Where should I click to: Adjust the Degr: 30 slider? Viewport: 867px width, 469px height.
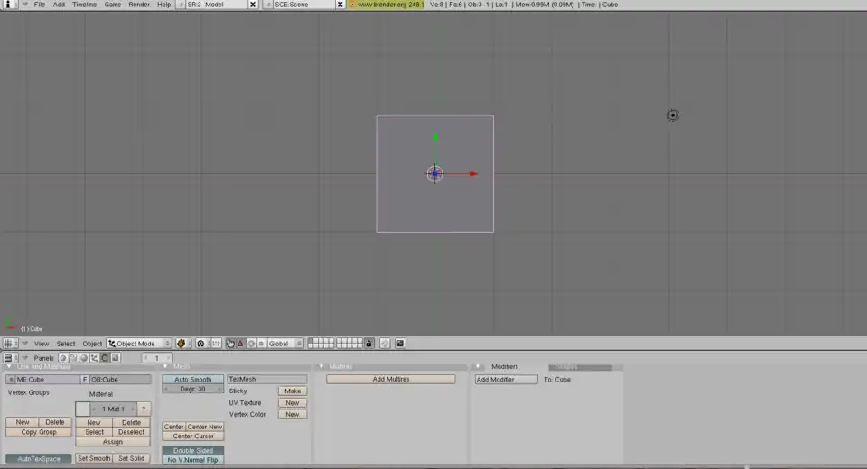pos(193,389)
